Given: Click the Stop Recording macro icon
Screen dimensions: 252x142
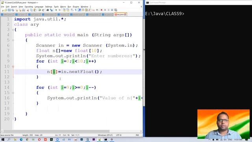Looking at the screenshot, I should [x=105, y=10].
